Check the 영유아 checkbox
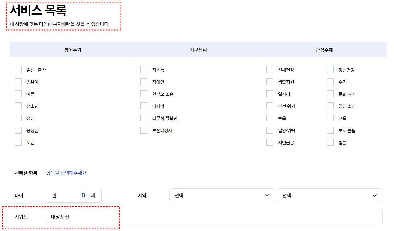The width and height of the screenshot is (394, 231). click(18, 82)
